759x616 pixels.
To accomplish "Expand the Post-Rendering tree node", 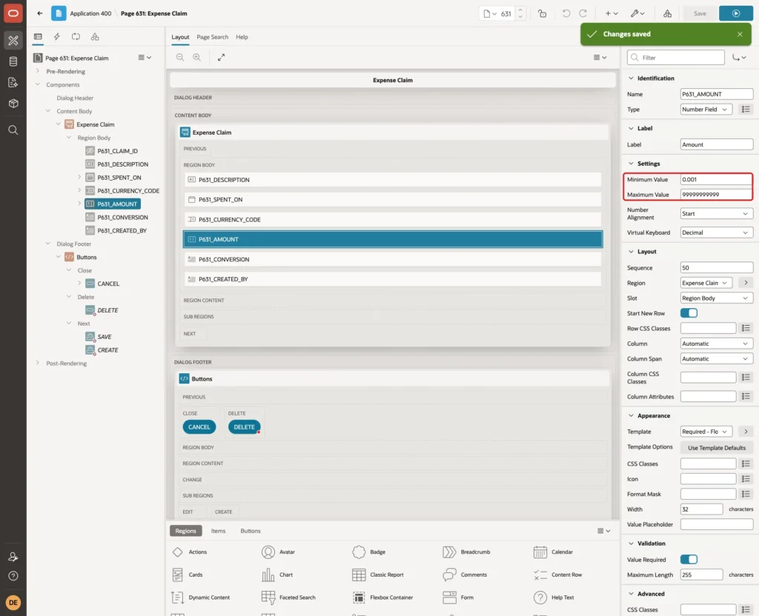I will pyautogui.click(x=38, y=363).
